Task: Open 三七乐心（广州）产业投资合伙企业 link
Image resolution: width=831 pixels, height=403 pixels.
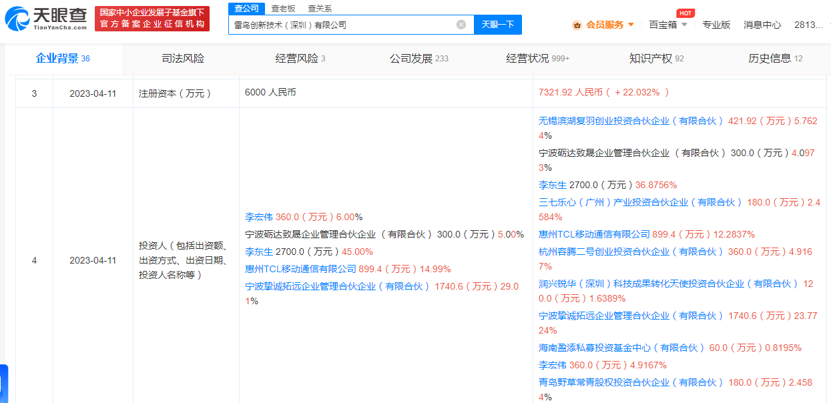Action: [x=640, y=202]
